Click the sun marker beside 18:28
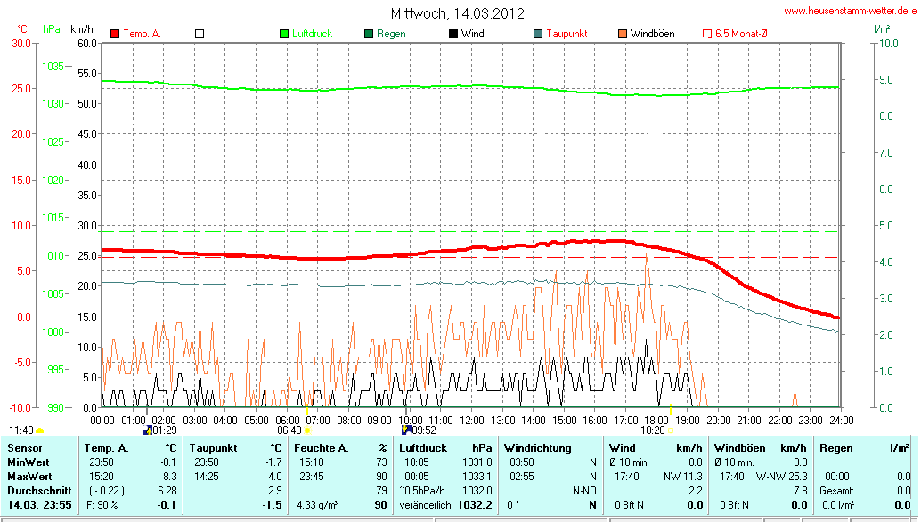Viewport: 921px width, 522px height. (x=671, y=430)
